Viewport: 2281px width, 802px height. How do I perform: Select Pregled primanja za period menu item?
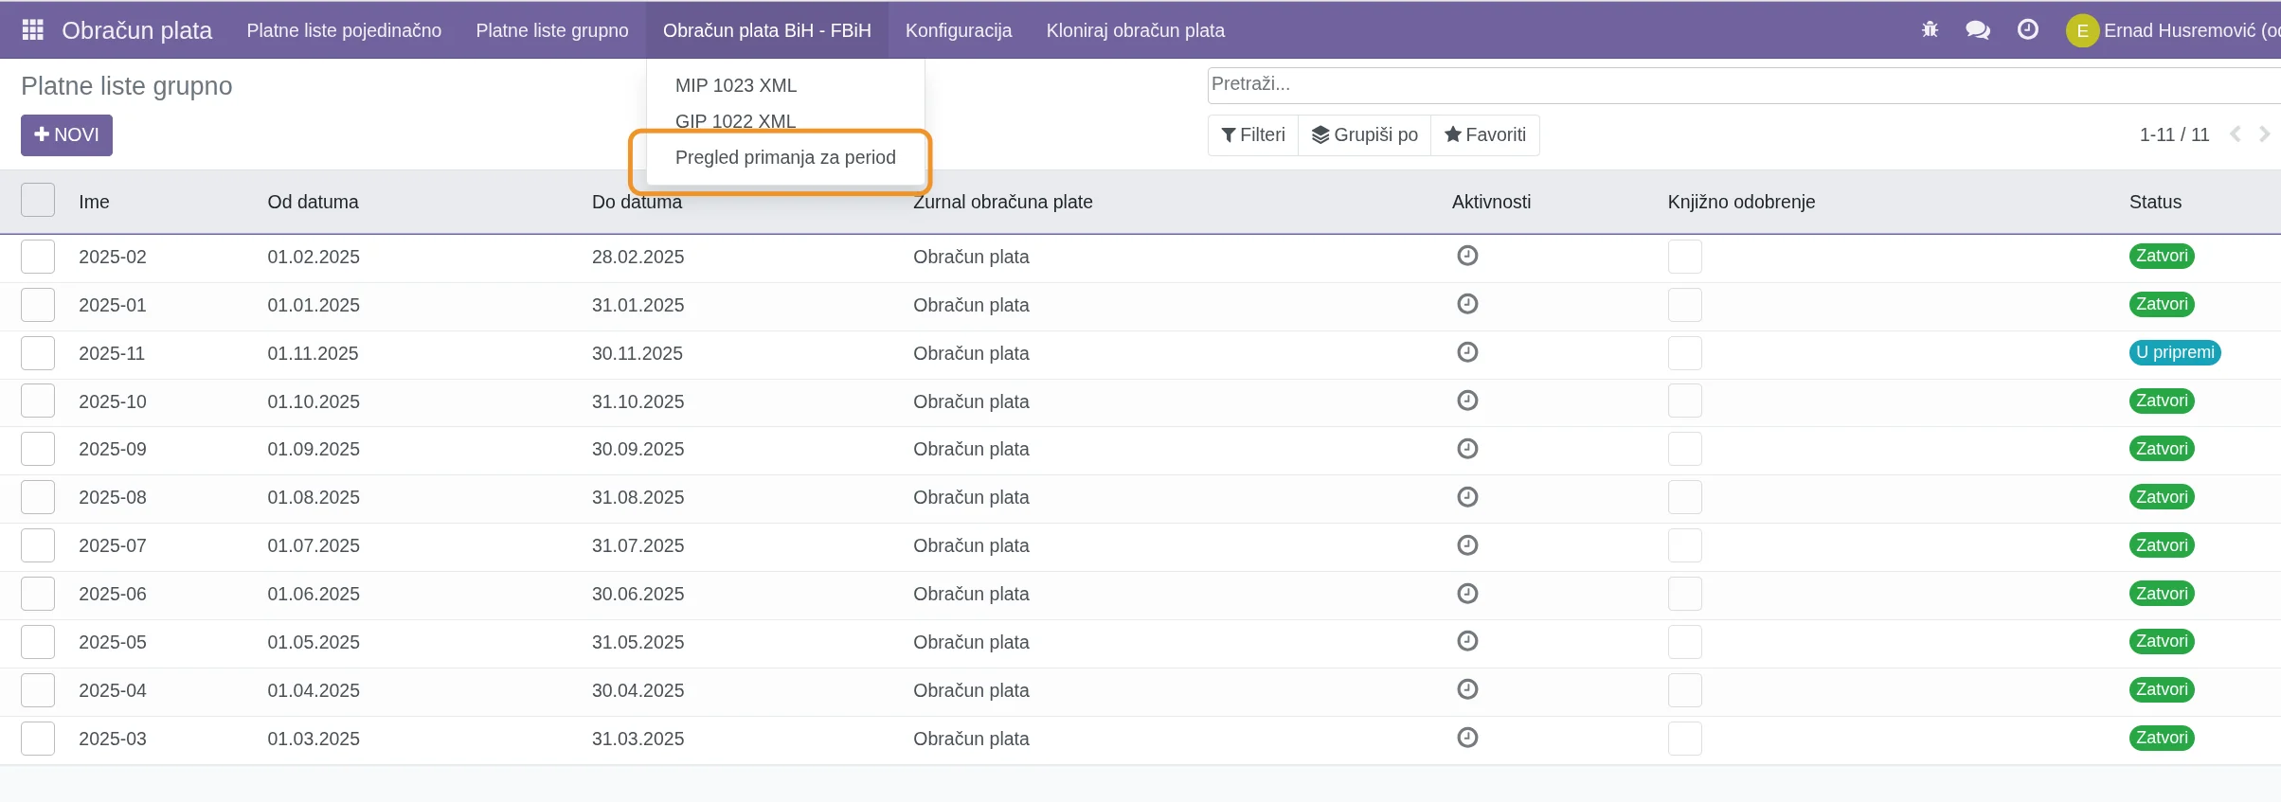click(784, 157)
